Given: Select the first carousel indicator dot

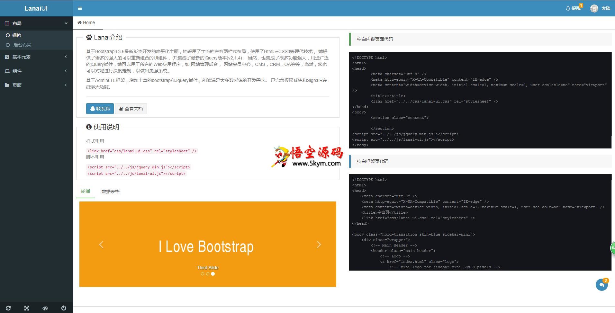Looking at the screenshot, I should click(x=203, y=274).
